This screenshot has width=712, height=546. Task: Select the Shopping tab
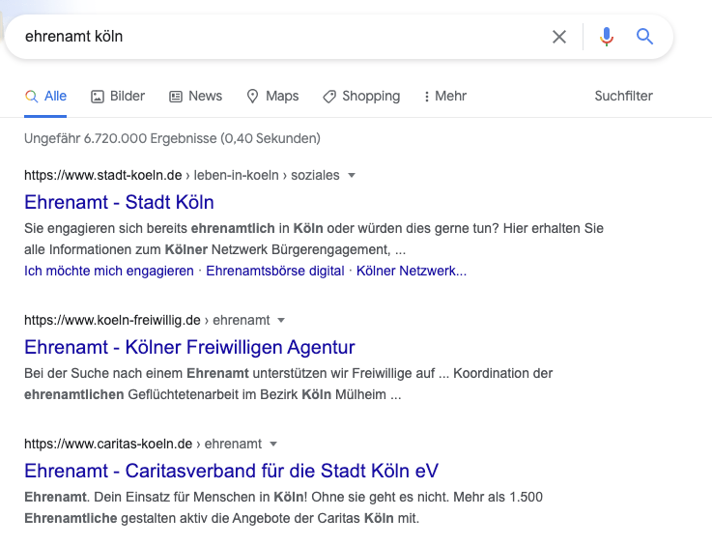361,97
